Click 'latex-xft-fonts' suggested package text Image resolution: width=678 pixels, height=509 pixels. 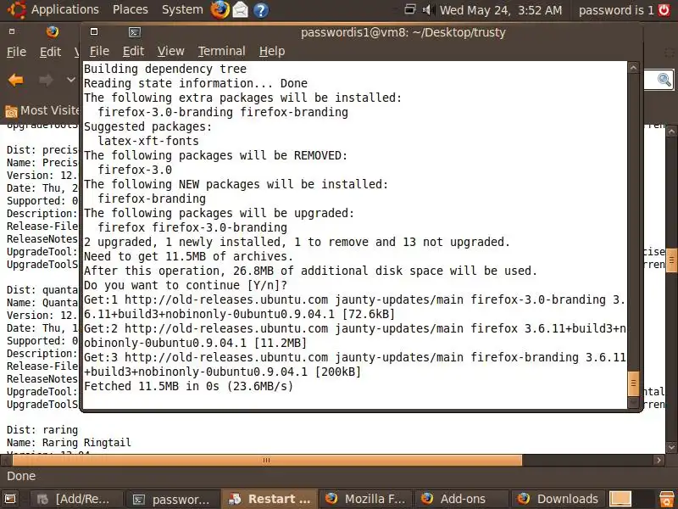tap(148, 141)
